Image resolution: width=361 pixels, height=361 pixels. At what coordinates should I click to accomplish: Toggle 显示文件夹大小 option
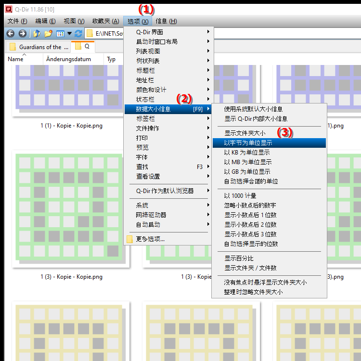pos(245,133)
